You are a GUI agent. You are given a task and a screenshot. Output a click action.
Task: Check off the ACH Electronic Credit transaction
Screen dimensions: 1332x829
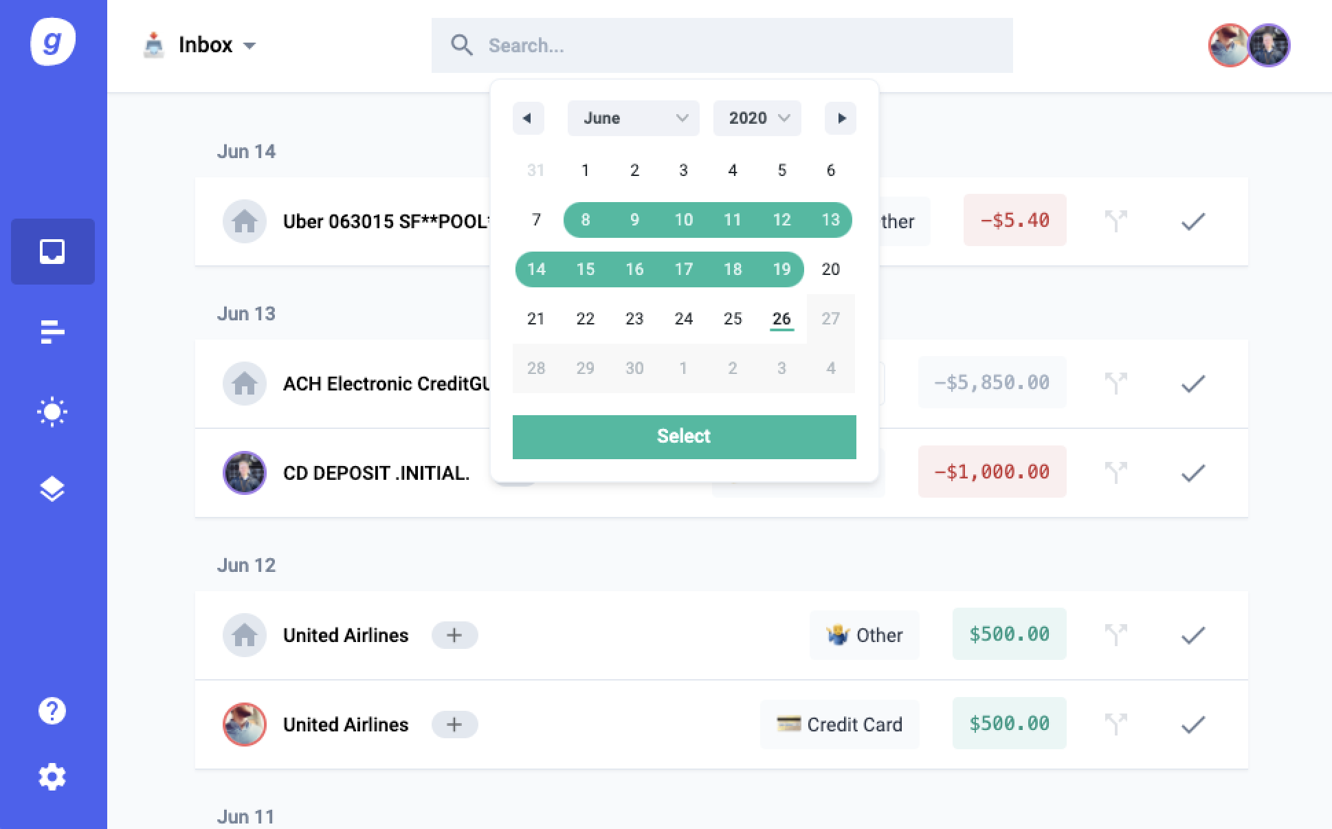point(1192,384)
